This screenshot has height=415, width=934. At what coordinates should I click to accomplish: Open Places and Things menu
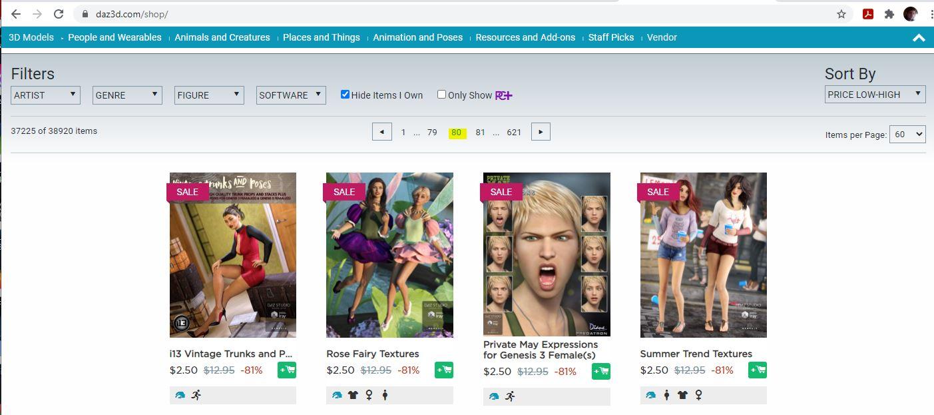tap(322, 37)
